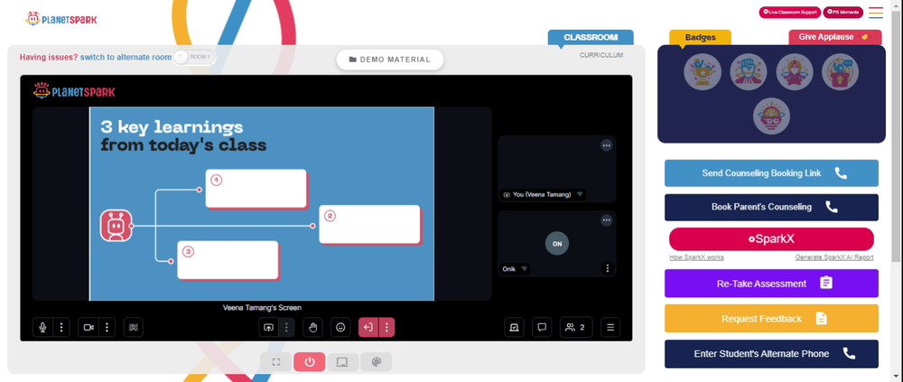Image resolution: width=903 pixels, height=382 pixels.
Task: Click the red power button below the video
Action: [309, 362]
